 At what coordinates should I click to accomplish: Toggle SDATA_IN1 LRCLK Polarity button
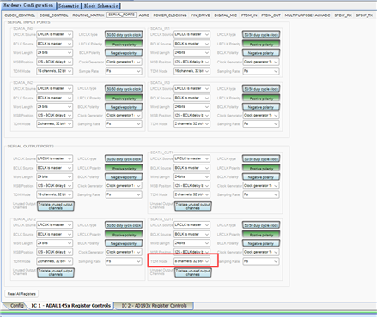click(x=261, y=44)
